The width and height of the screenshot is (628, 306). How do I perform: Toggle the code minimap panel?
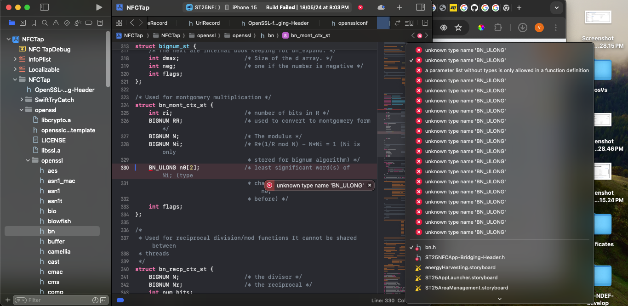[409, 23]
